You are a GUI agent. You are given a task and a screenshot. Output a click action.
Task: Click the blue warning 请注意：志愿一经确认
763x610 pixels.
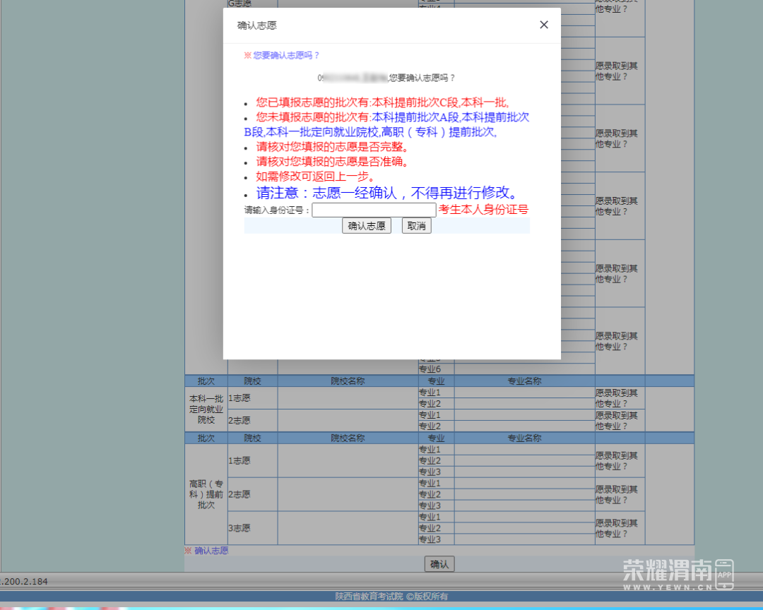pos(387,193)
